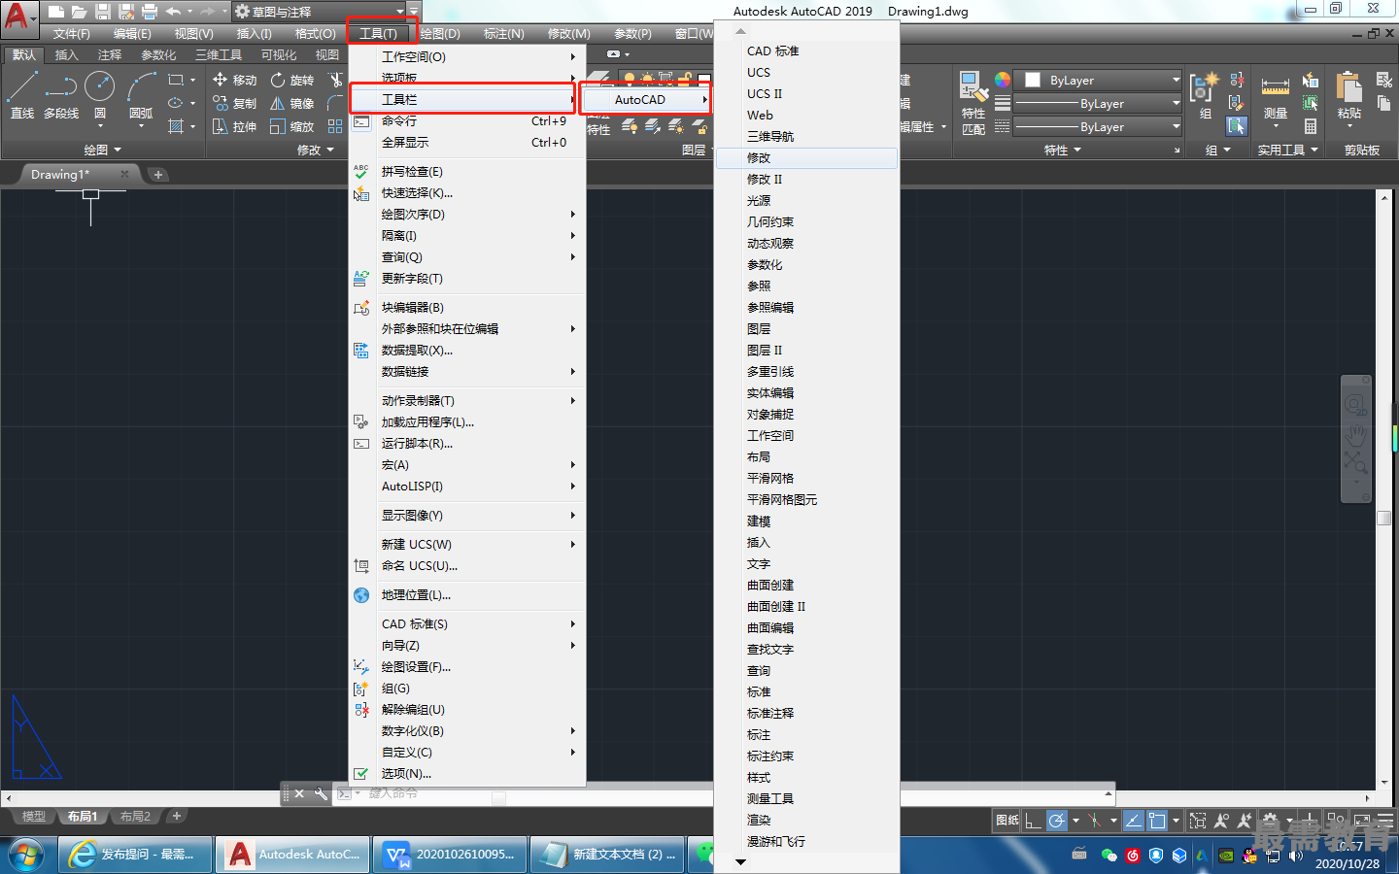The image size is (1399, 874).
Task: Choose 块编辑器(B) in the Tools menu
Action: [x=466, y=307]
